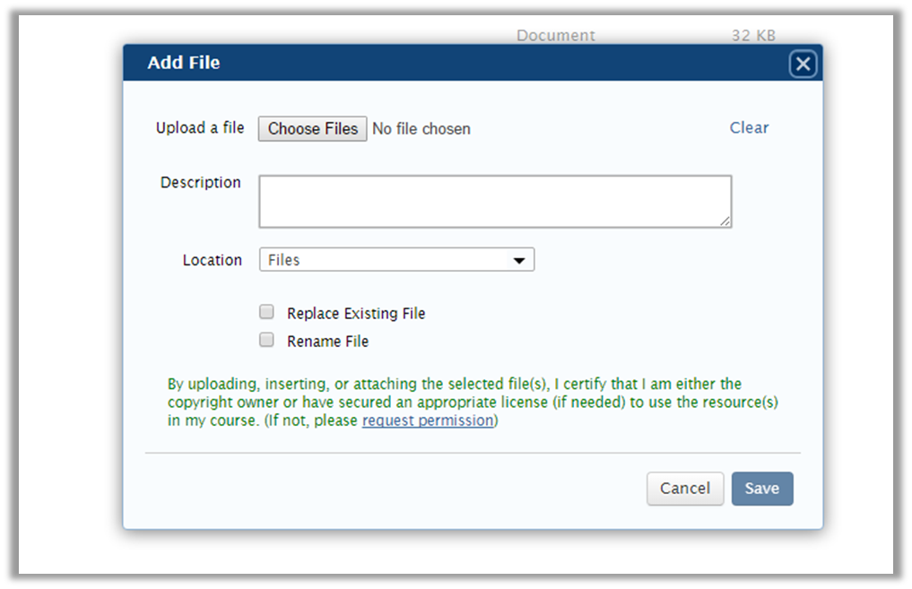Click the Location dropdown arrow
The height and width of the screenshot is (589, 912).
[x=518, y=260]
